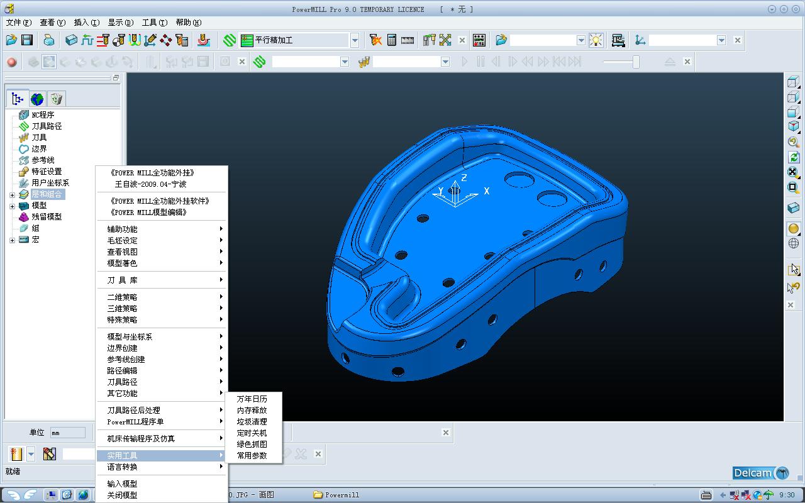Viewport: 805px width, 503px height.
Task: Open the toolpath dropdown in simulation toolbar
Action: pyautogui.click(x=345, y=62)
